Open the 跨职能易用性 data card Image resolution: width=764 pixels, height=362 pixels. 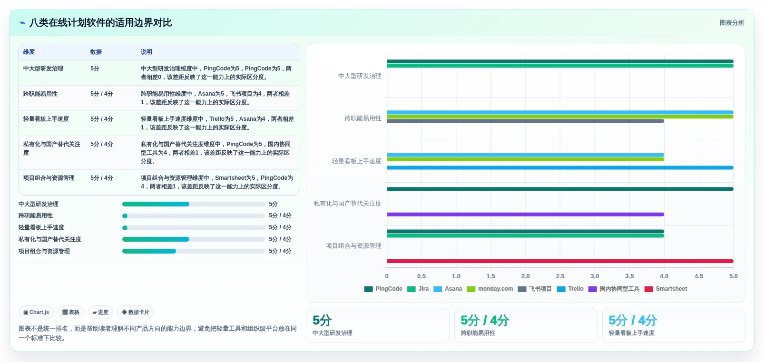(x=526, y=325)
